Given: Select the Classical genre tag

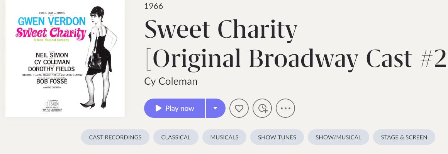Looking at the screenshot, I should (176, 137).
